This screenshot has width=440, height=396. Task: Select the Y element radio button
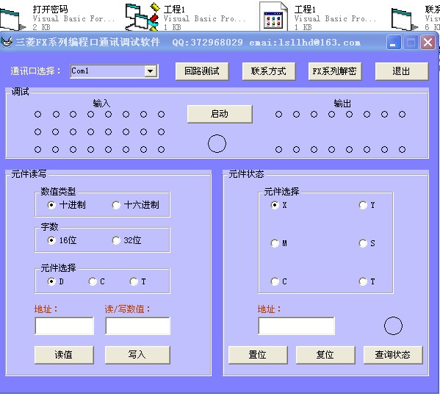(x=363, y=205)
